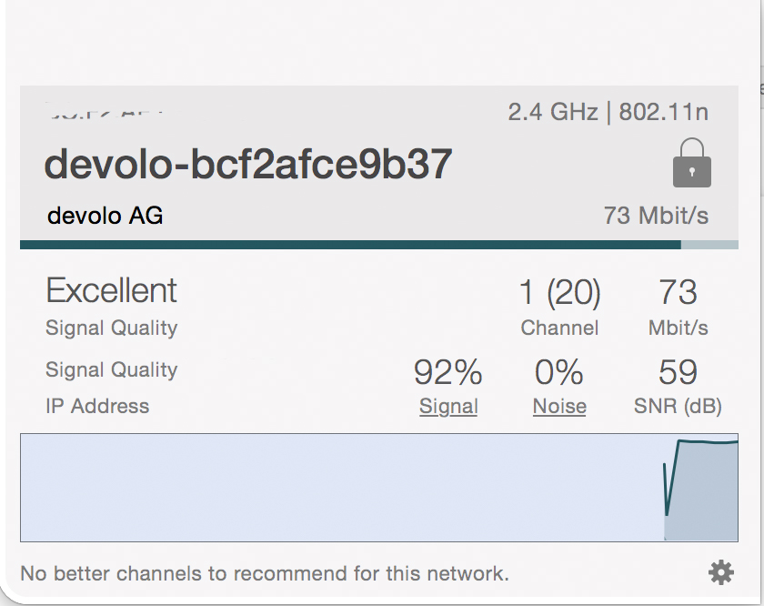Click the signal history graph

(x=378, y=488)
